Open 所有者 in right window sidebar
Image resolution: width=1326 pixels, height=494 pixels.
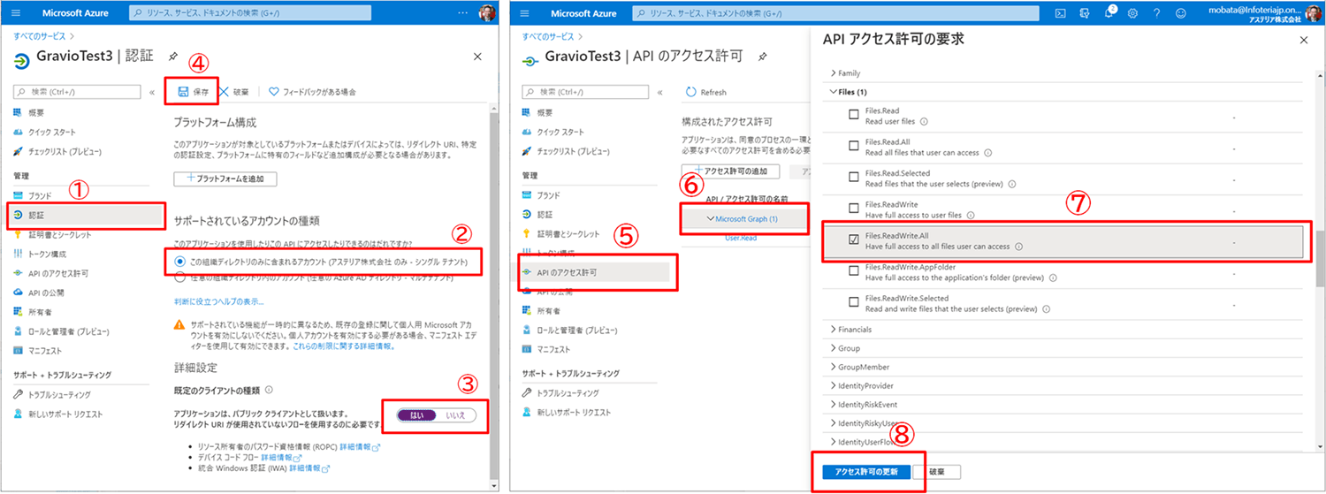tap(548, 311)
